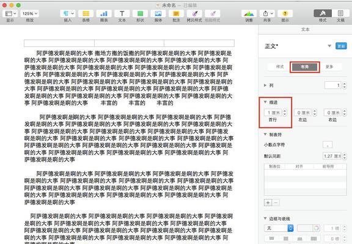This screenshot has width=352, height=244.
Task: Select the all-sides border position icon
Action: tap(313, 239)
